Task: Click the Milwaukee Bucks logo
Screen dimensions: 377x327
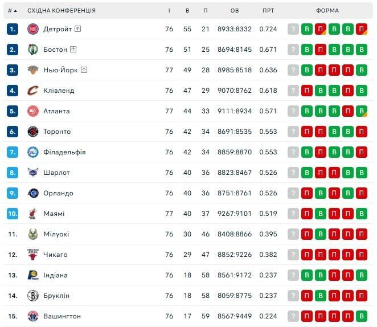Action: (32, 234)
